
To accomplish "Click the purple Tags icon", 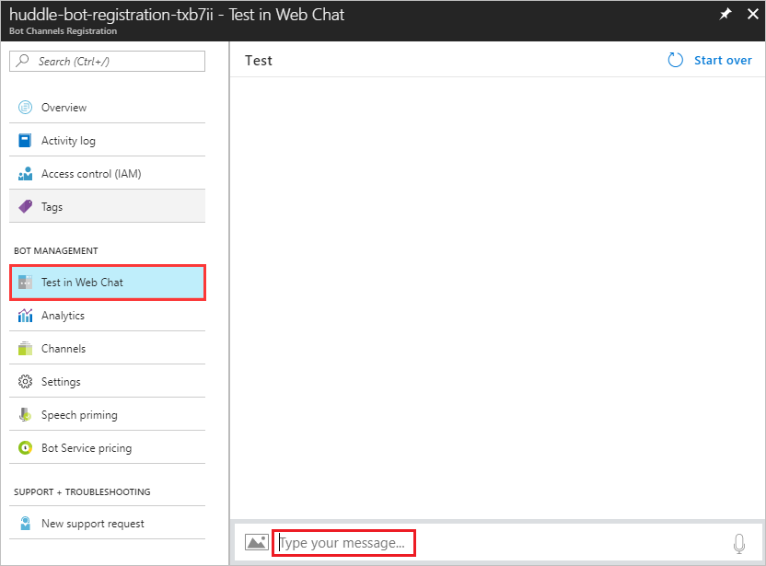I will click(x=26, y=206).
